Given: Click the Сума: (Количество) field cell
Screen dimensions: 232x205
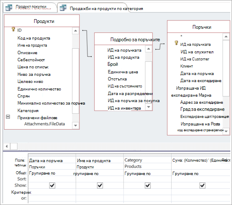Looking at the screenshot, I should [x=201, y=160].
